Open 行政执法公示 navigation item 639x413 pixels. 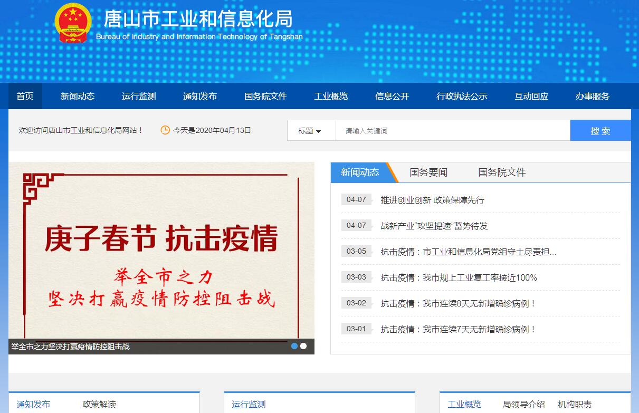[462, 96]
